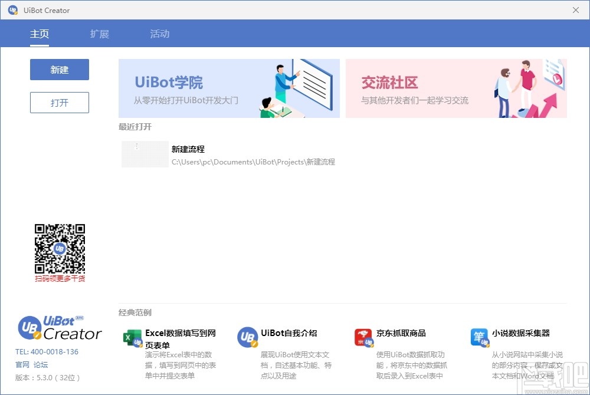Screen dimensions: 590x395
Task: Open recent project 新建流程 title
Action: coord(188,149)
